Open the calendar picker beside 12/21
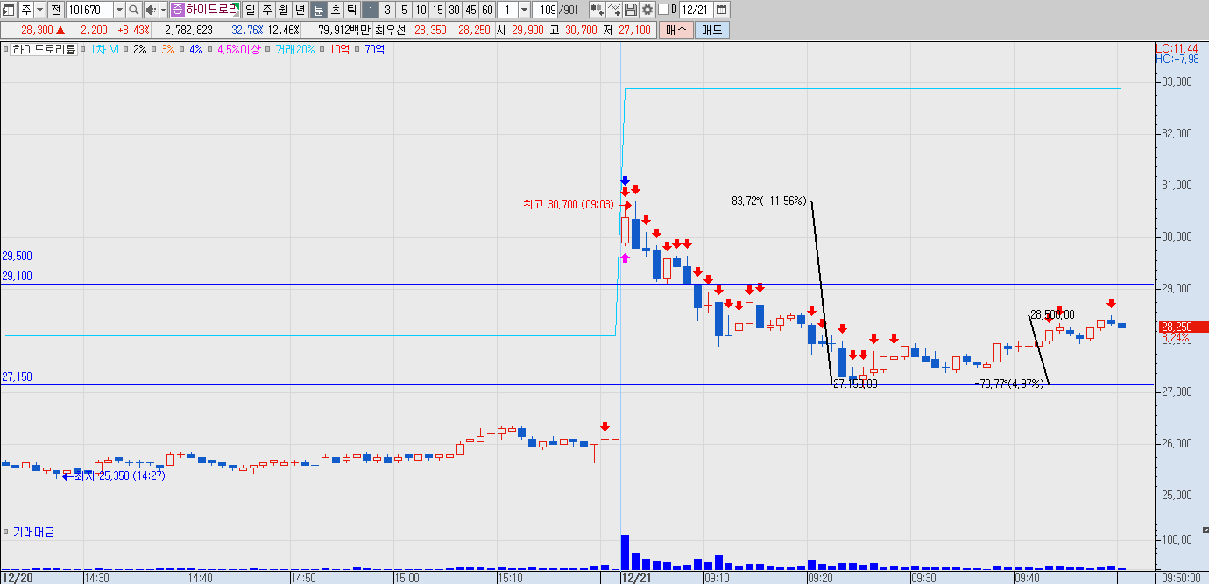The image size is (1209, 584). point(721,10)
